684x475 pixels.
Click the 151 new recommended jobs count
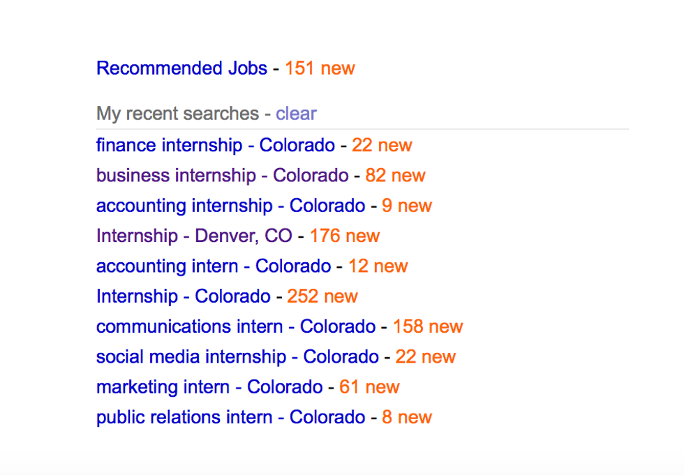pos(320,68)
